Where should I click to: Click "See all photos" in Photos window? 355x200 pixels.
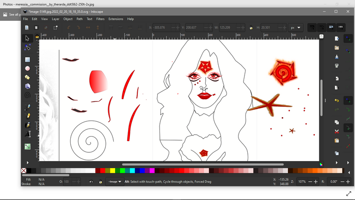[x=11, y=14]
